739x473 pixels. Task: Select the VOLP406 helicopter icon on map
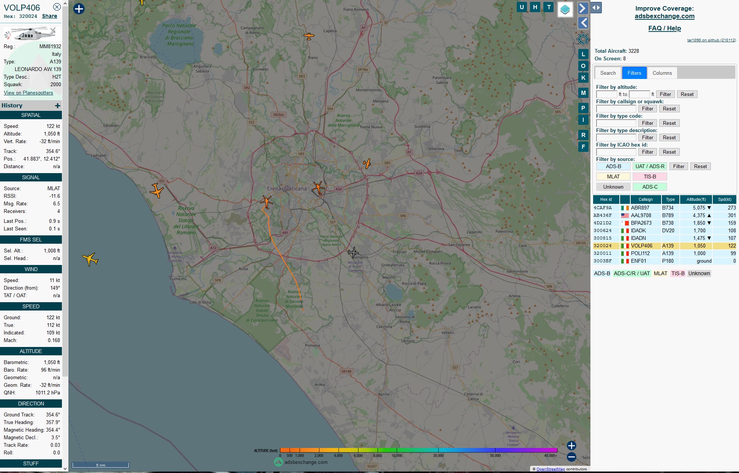[x=266, y=202]
